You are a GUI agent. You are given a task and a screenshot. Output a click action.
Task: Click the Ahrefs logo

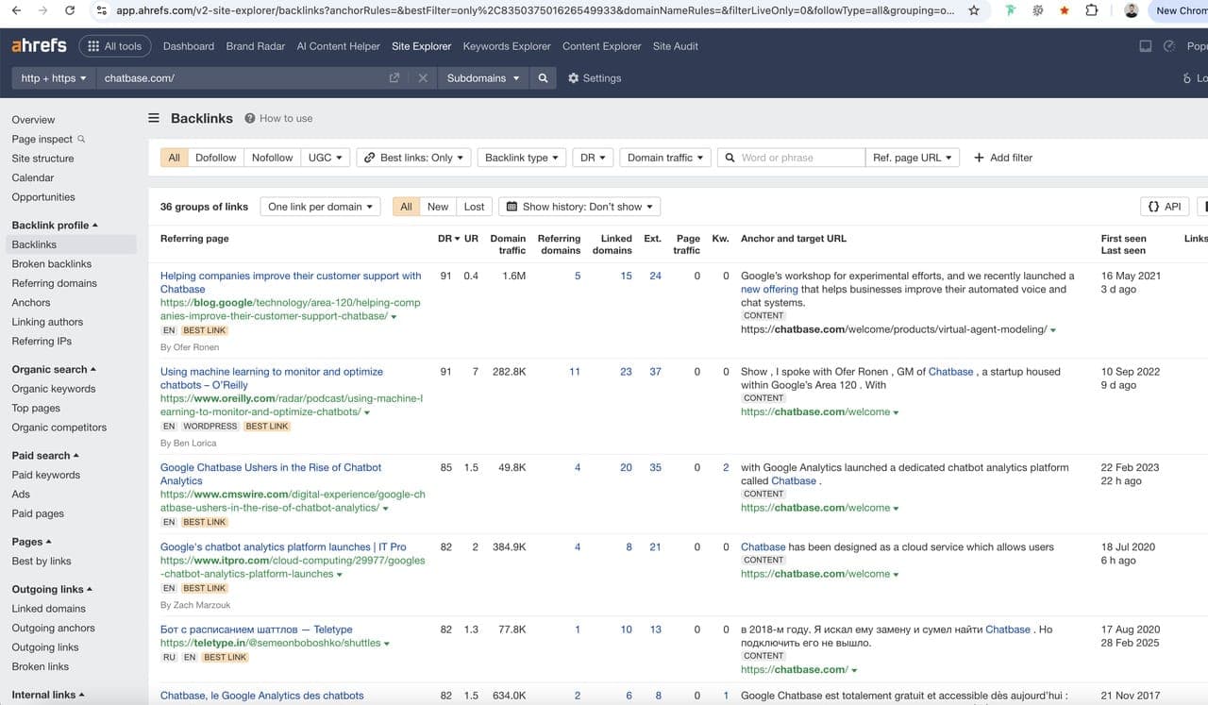point(39,45)
